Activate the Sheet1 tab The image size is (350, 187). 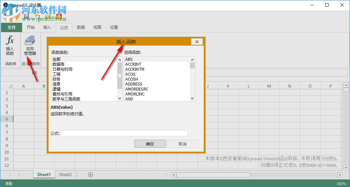44,174
